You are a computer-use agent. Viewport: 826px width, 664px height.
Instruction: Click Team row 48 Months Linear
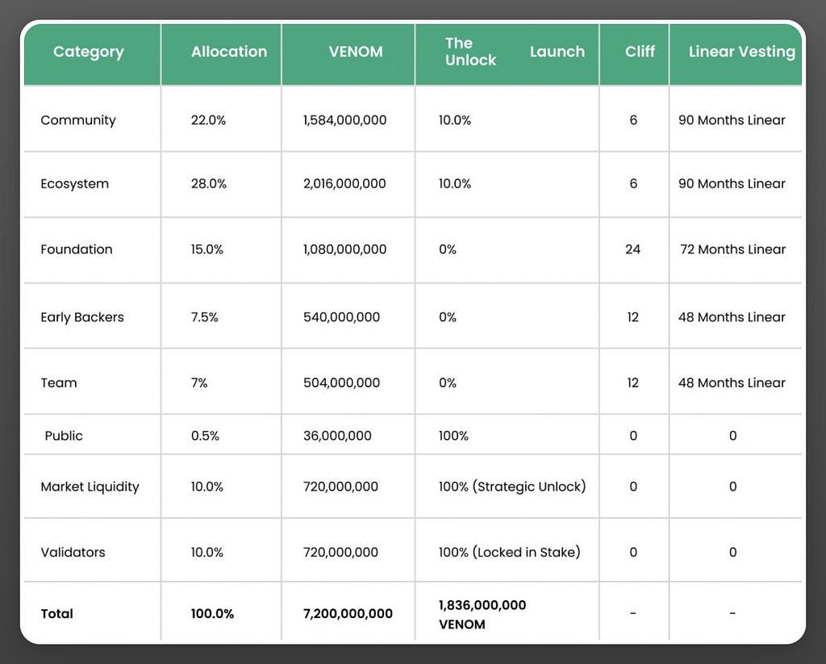click(x=732, y=383)
